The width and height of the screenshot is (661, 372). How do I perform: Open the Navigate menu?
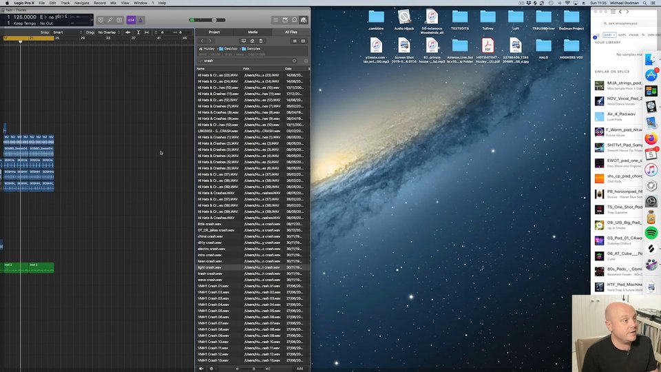coord(82,3)
